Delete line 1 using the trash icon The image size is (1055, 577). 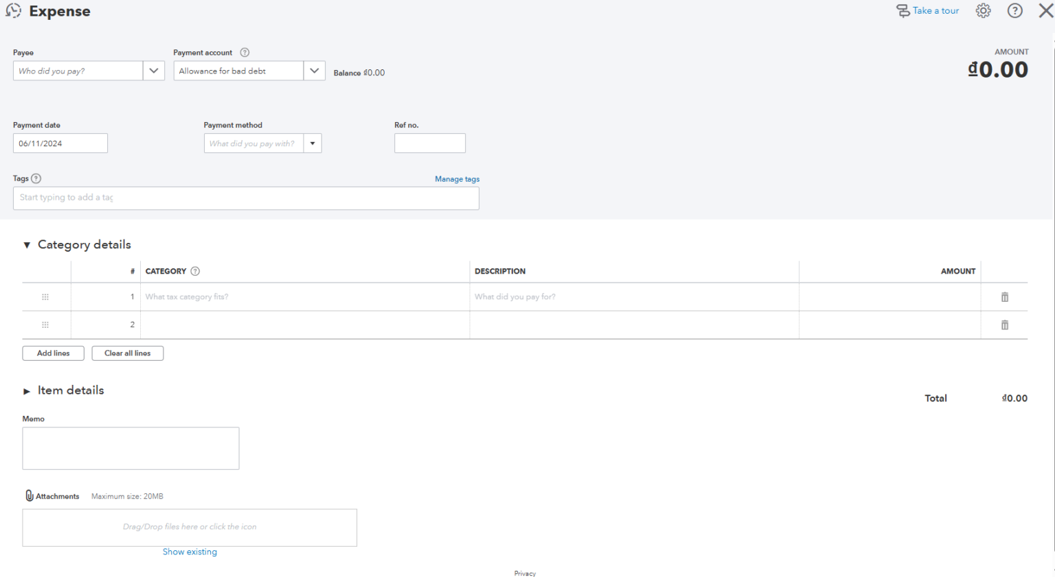click(x=1004, y=296)
